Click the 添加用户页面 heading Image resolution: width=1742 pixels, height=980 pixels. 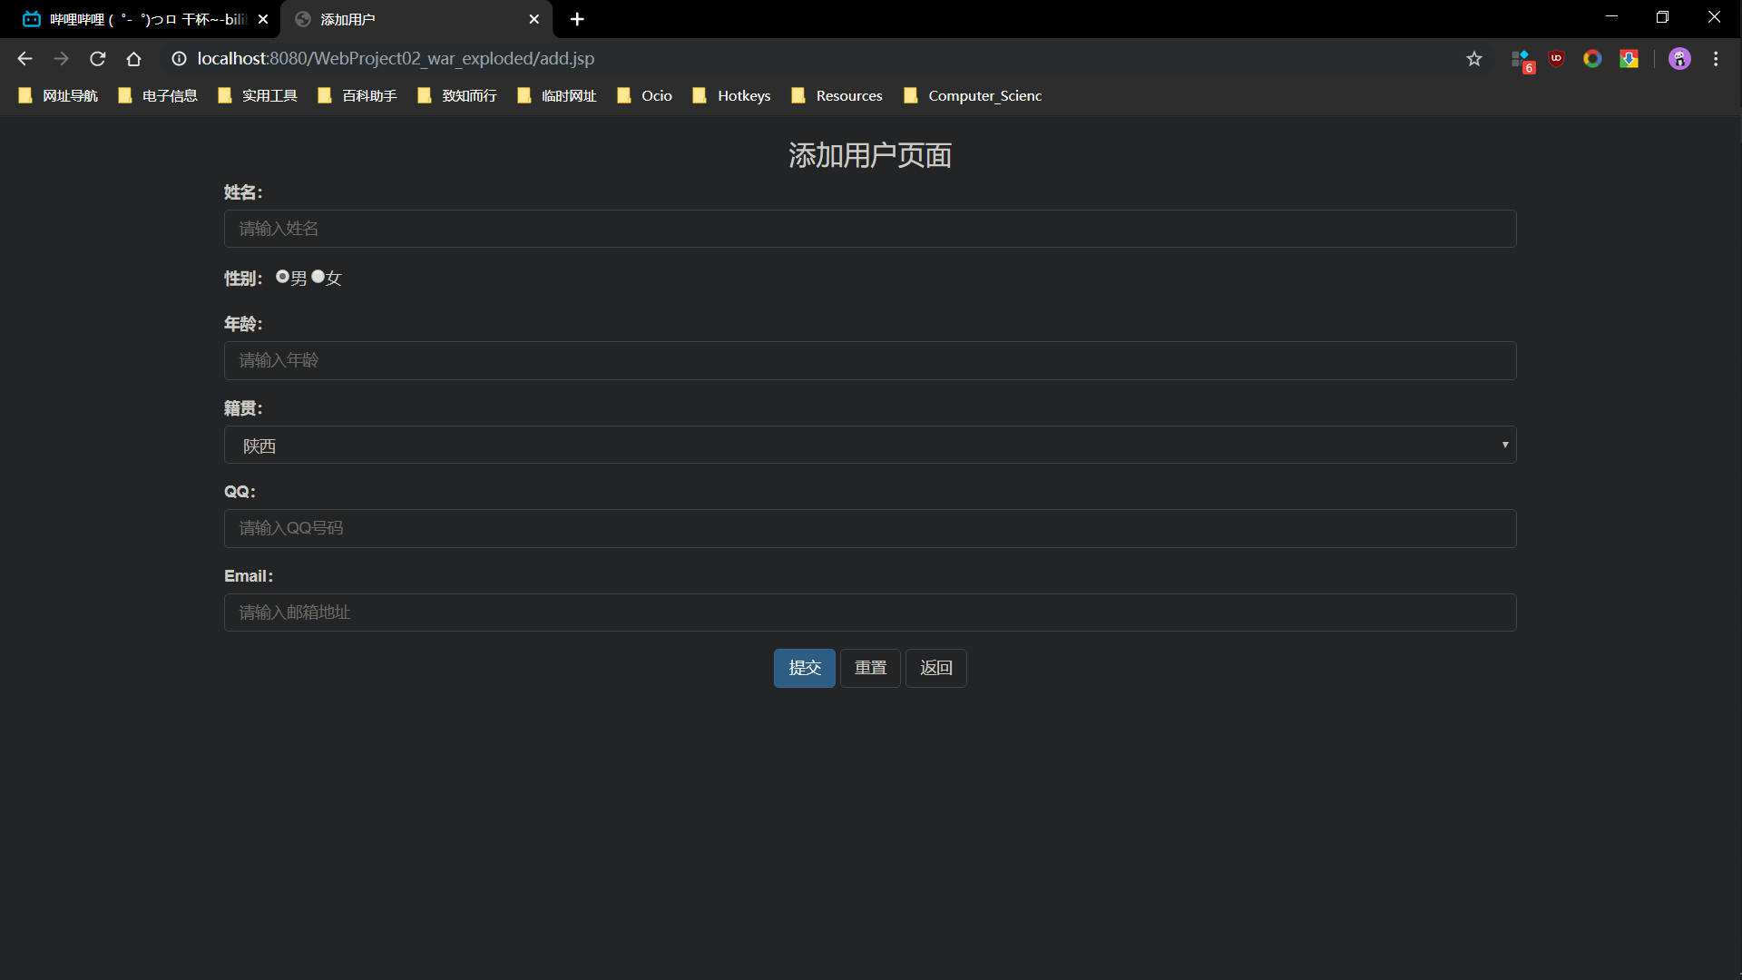pos(870,155)
